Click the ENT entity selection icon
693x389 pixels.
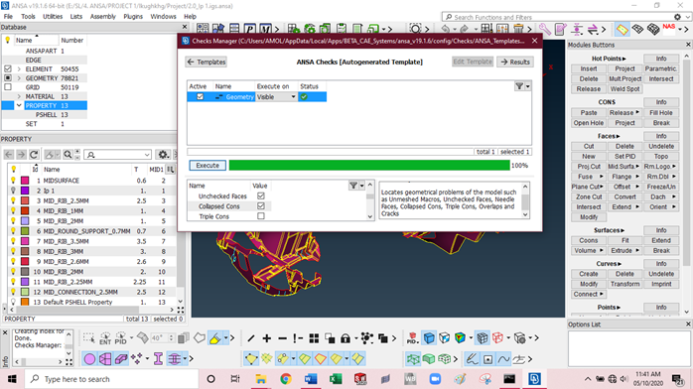pos(105,338)
